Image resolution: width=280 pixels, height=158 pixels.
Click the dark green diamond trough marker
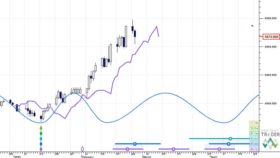click(x=41, y=133)
